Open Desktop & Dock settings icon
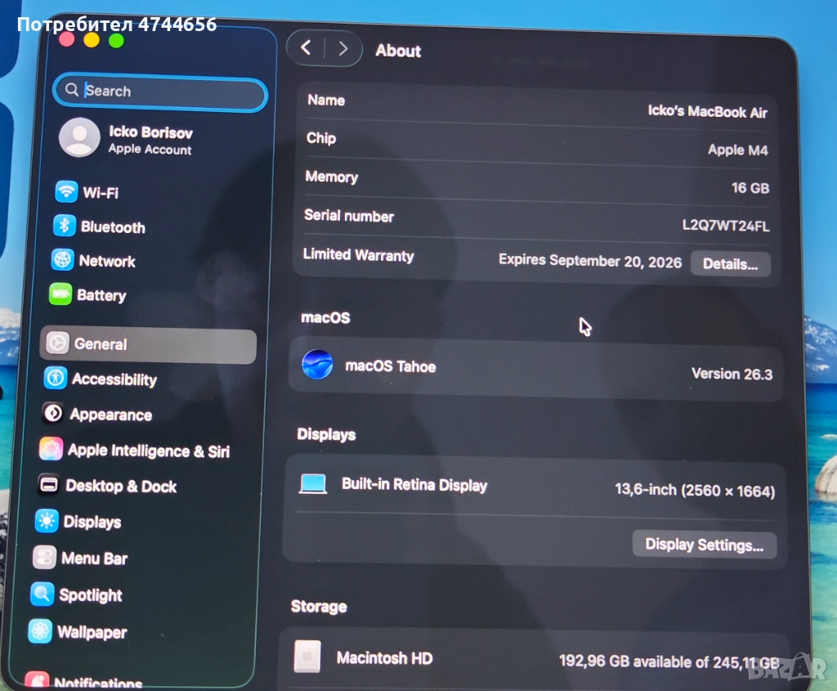The height and width of the screenshot is (691, 837). (49, 485)
